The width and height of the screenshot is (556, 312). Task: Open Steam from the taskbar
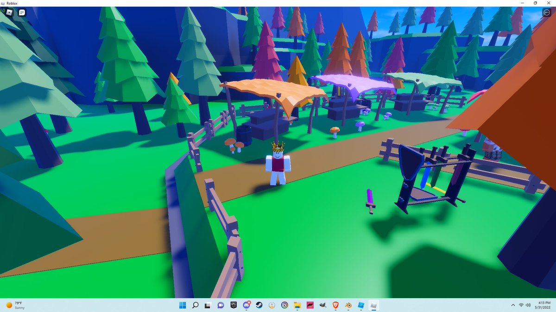tap(259, 305)
